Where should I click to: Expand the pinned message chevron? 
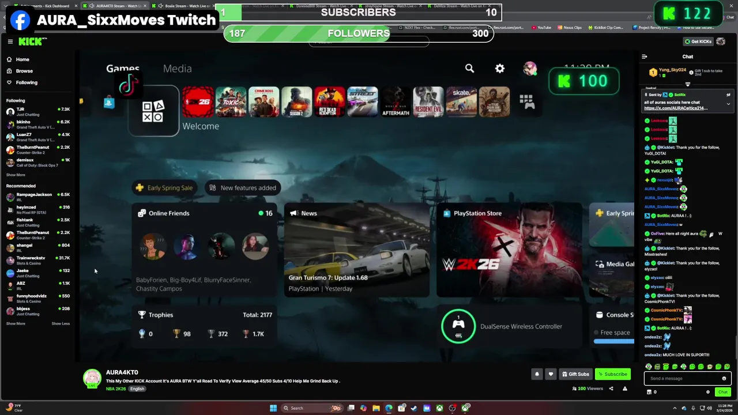(728, 104)
